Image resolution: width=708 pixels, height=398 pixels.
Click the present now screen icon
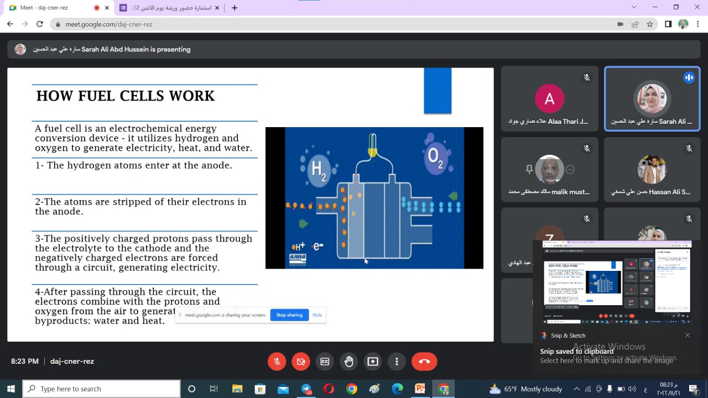point(373,362)
